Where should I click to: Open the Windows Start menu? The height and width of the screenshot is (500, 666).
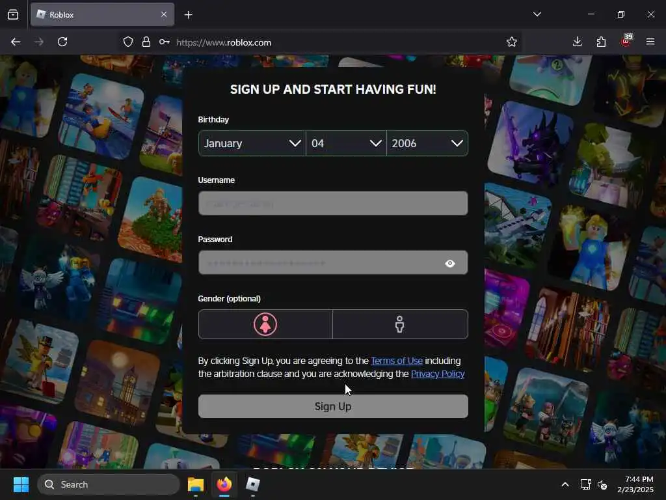pos(21,484)
